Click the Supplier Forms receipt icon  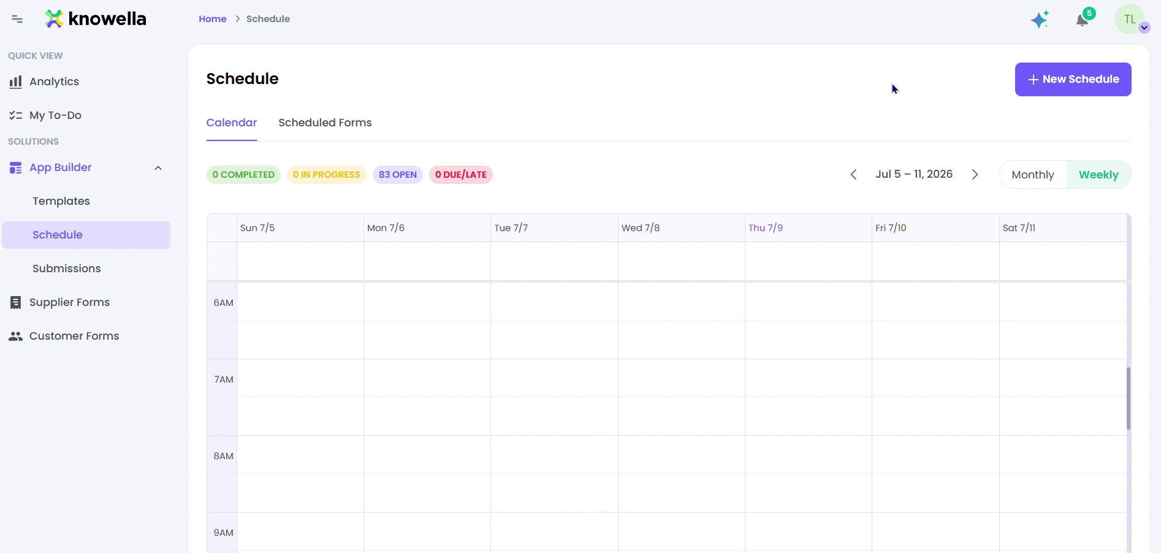[16, 302]
